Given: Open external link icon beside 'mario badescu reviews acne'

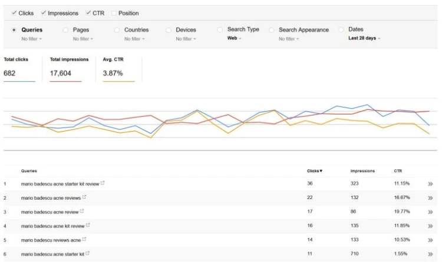Looking at the screenshot, I should (x=85, y=239).
